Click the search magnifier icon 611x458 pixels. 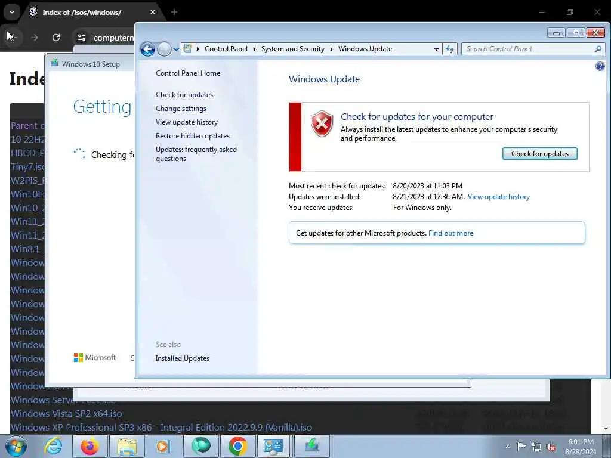coord(598,49)
